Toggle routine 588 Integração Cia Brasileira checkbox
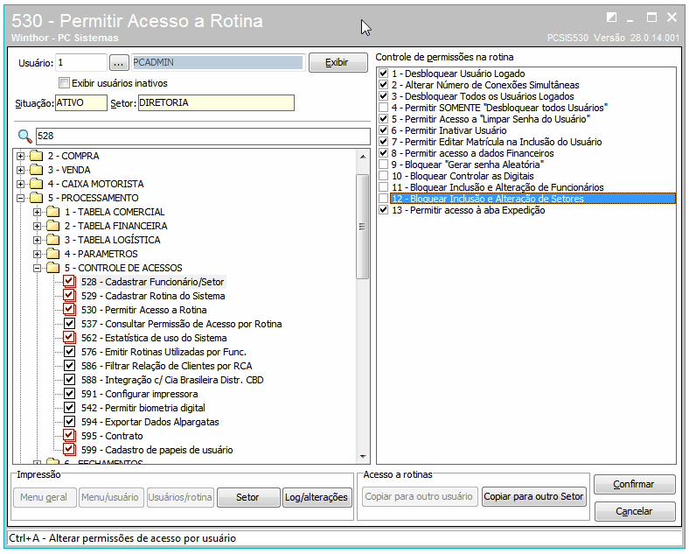Viewport: 689px width, 554px height. click(x=69, y=380)
